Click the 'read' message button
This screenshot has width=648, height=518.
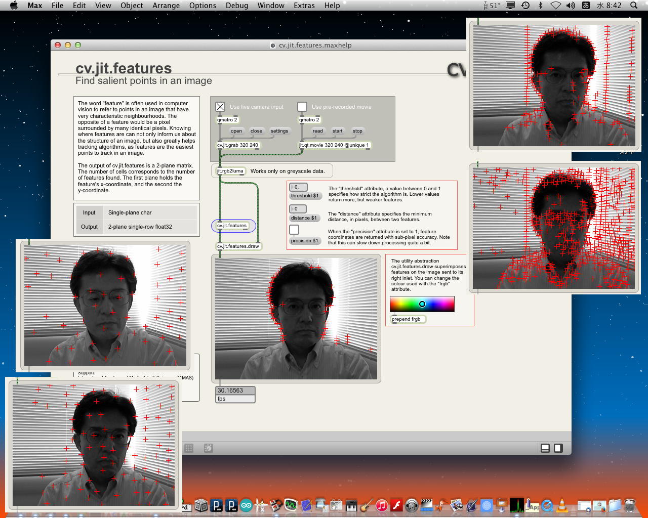pos(317,131)
